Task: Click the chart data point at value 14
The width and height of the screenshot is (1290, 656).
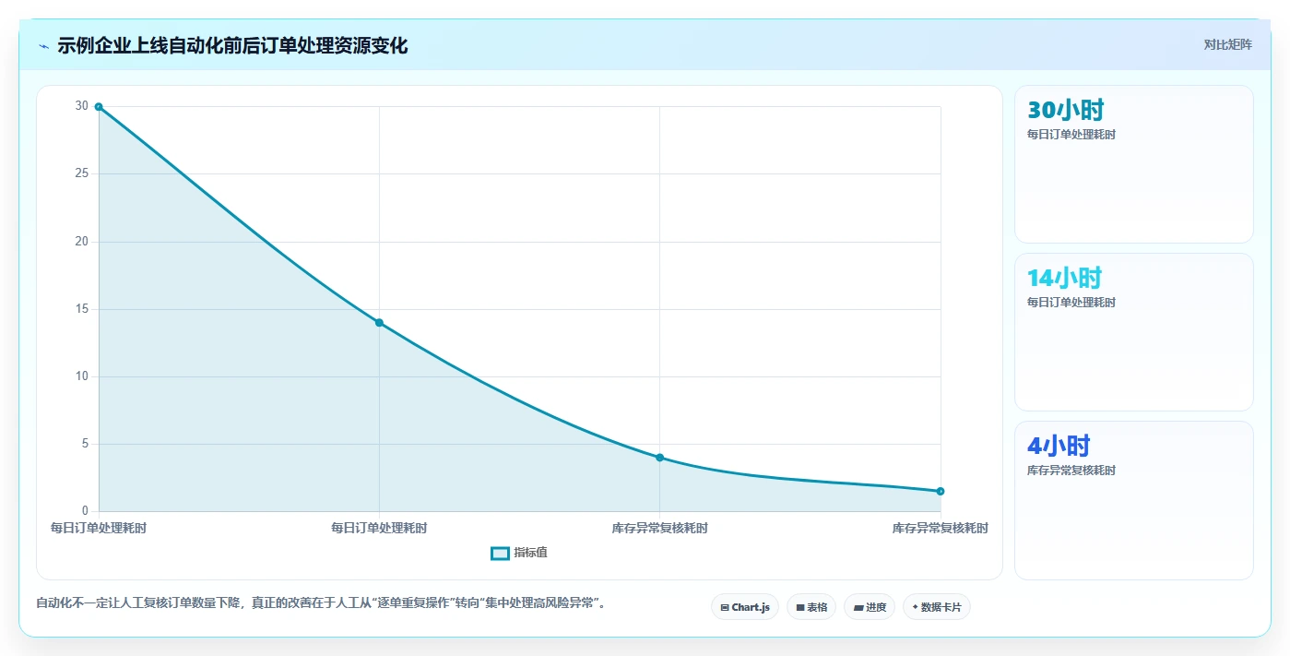Action: click(x=379, y=322)
